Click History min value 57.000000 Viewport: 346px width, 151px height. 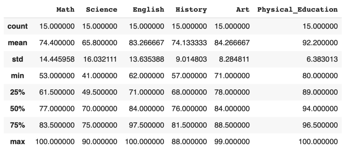click(x=189, y=76)
